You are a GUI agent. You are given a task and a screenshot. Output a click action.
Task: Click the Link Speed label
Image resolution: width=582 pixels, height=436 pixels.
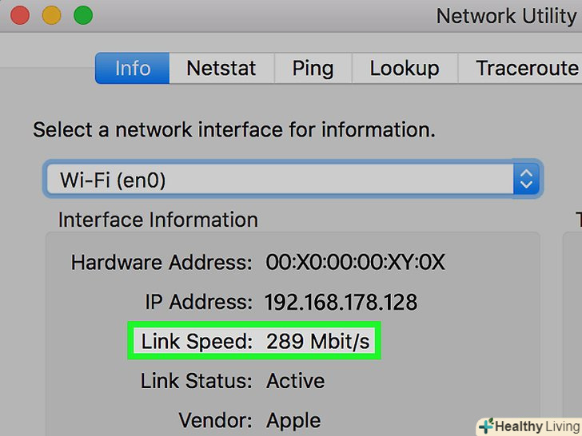click(x=197, y=342)
